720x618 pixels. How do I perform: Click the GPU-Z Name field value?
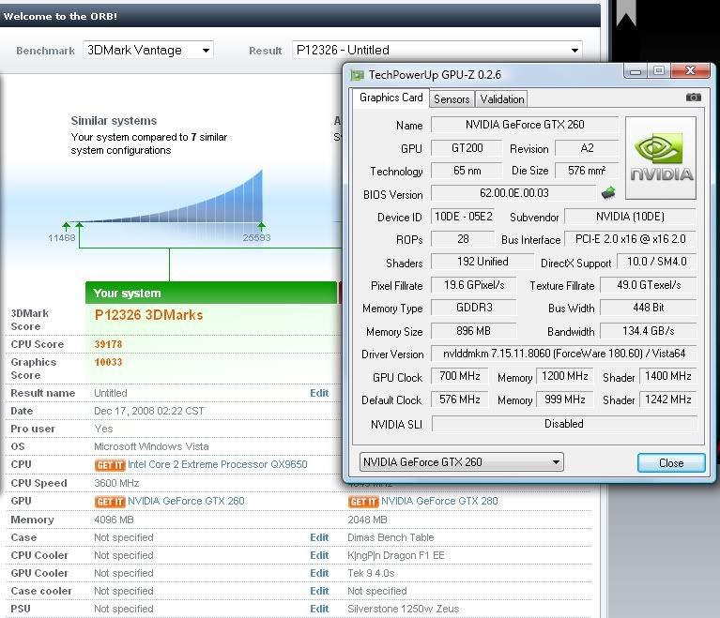[x=525, y=125]
